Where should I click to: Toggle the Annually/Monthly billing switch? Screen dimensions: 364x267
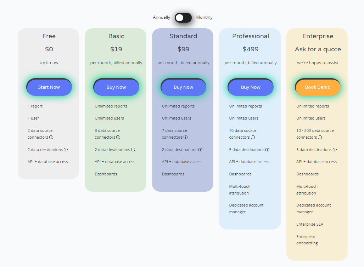pyautogui.click(x=183, y=18)
